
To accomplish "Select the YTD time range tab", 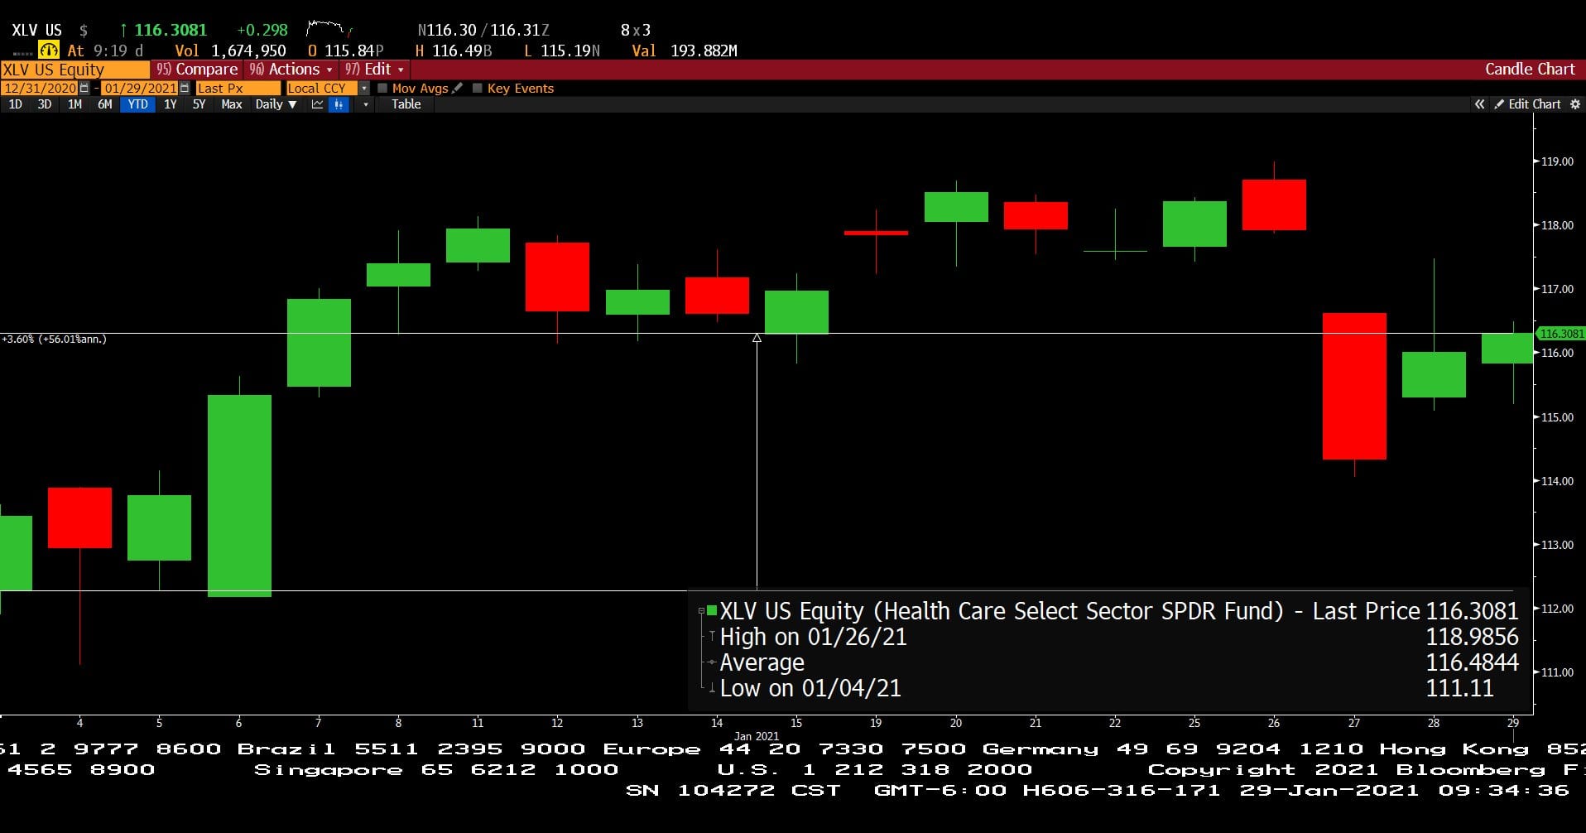I will point(137,104).
